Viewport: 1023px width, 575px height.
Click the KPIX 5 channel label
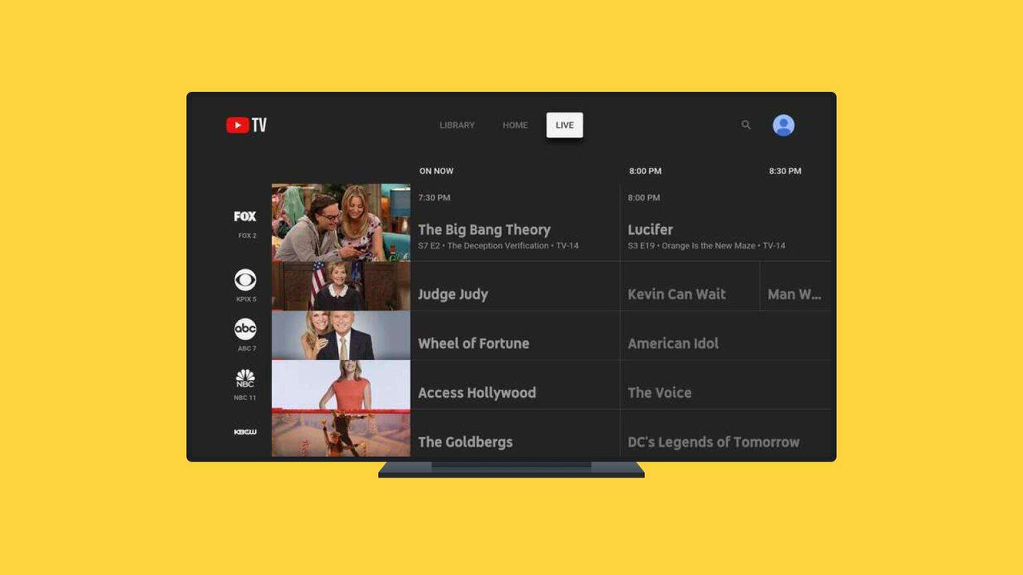[x=246, y=299]
